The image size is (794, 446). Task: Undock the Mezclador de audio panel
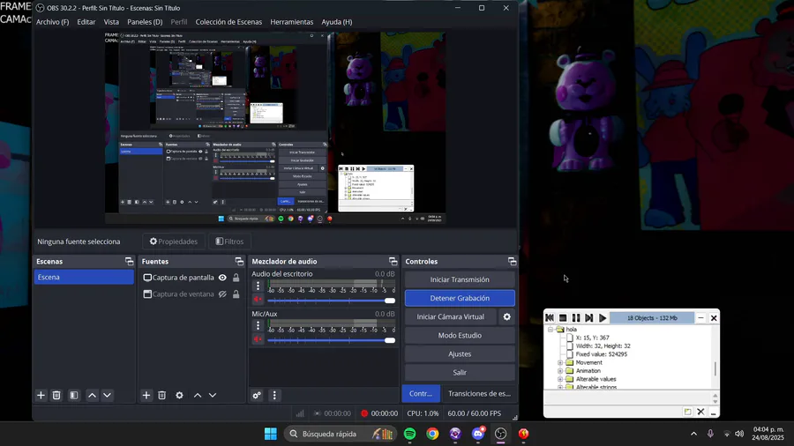click(x=393, y=262)
